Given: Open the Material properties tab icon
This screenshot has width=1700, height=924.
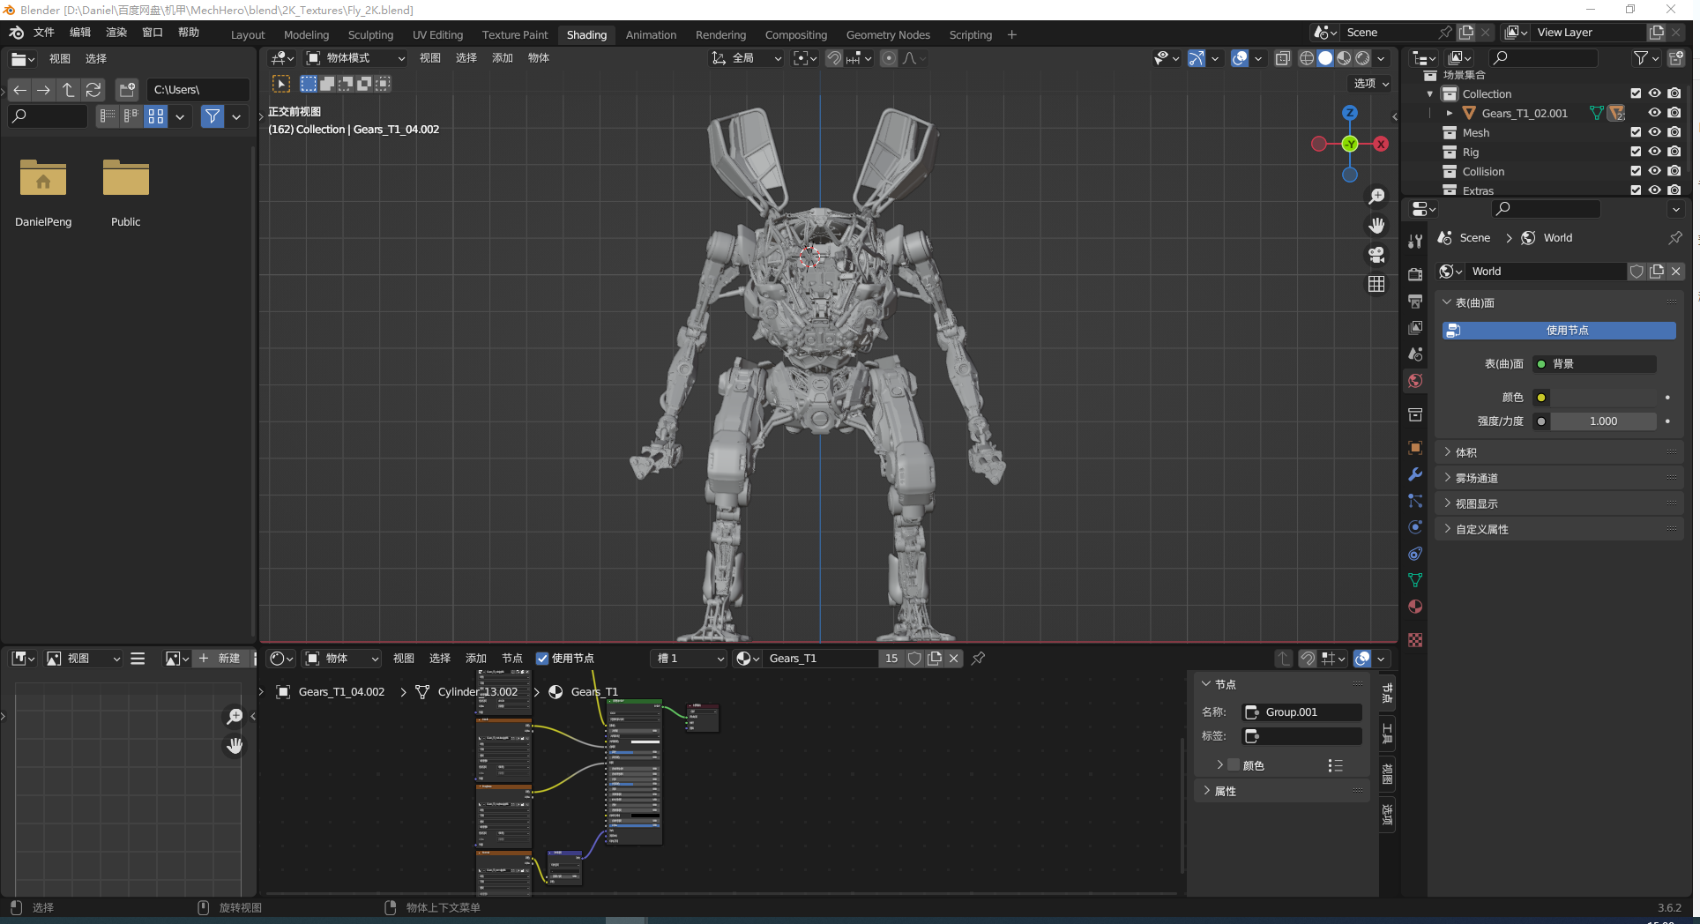Looking at the screenshot, I should [1415, 607].
